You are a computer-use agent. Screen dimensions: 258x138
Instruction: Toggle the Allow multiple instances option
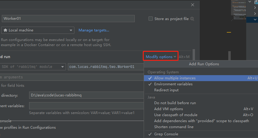point(175,78)
